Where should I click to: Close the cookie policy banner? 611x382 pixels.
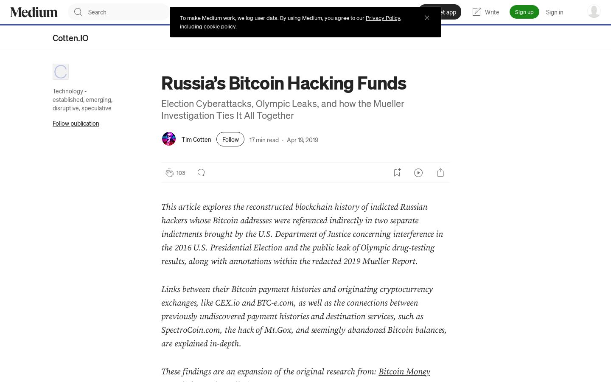[x=427, y=17]
